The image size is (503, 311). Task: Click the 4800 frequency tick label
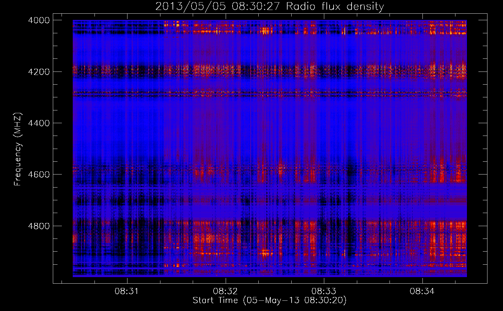(39, 226)
